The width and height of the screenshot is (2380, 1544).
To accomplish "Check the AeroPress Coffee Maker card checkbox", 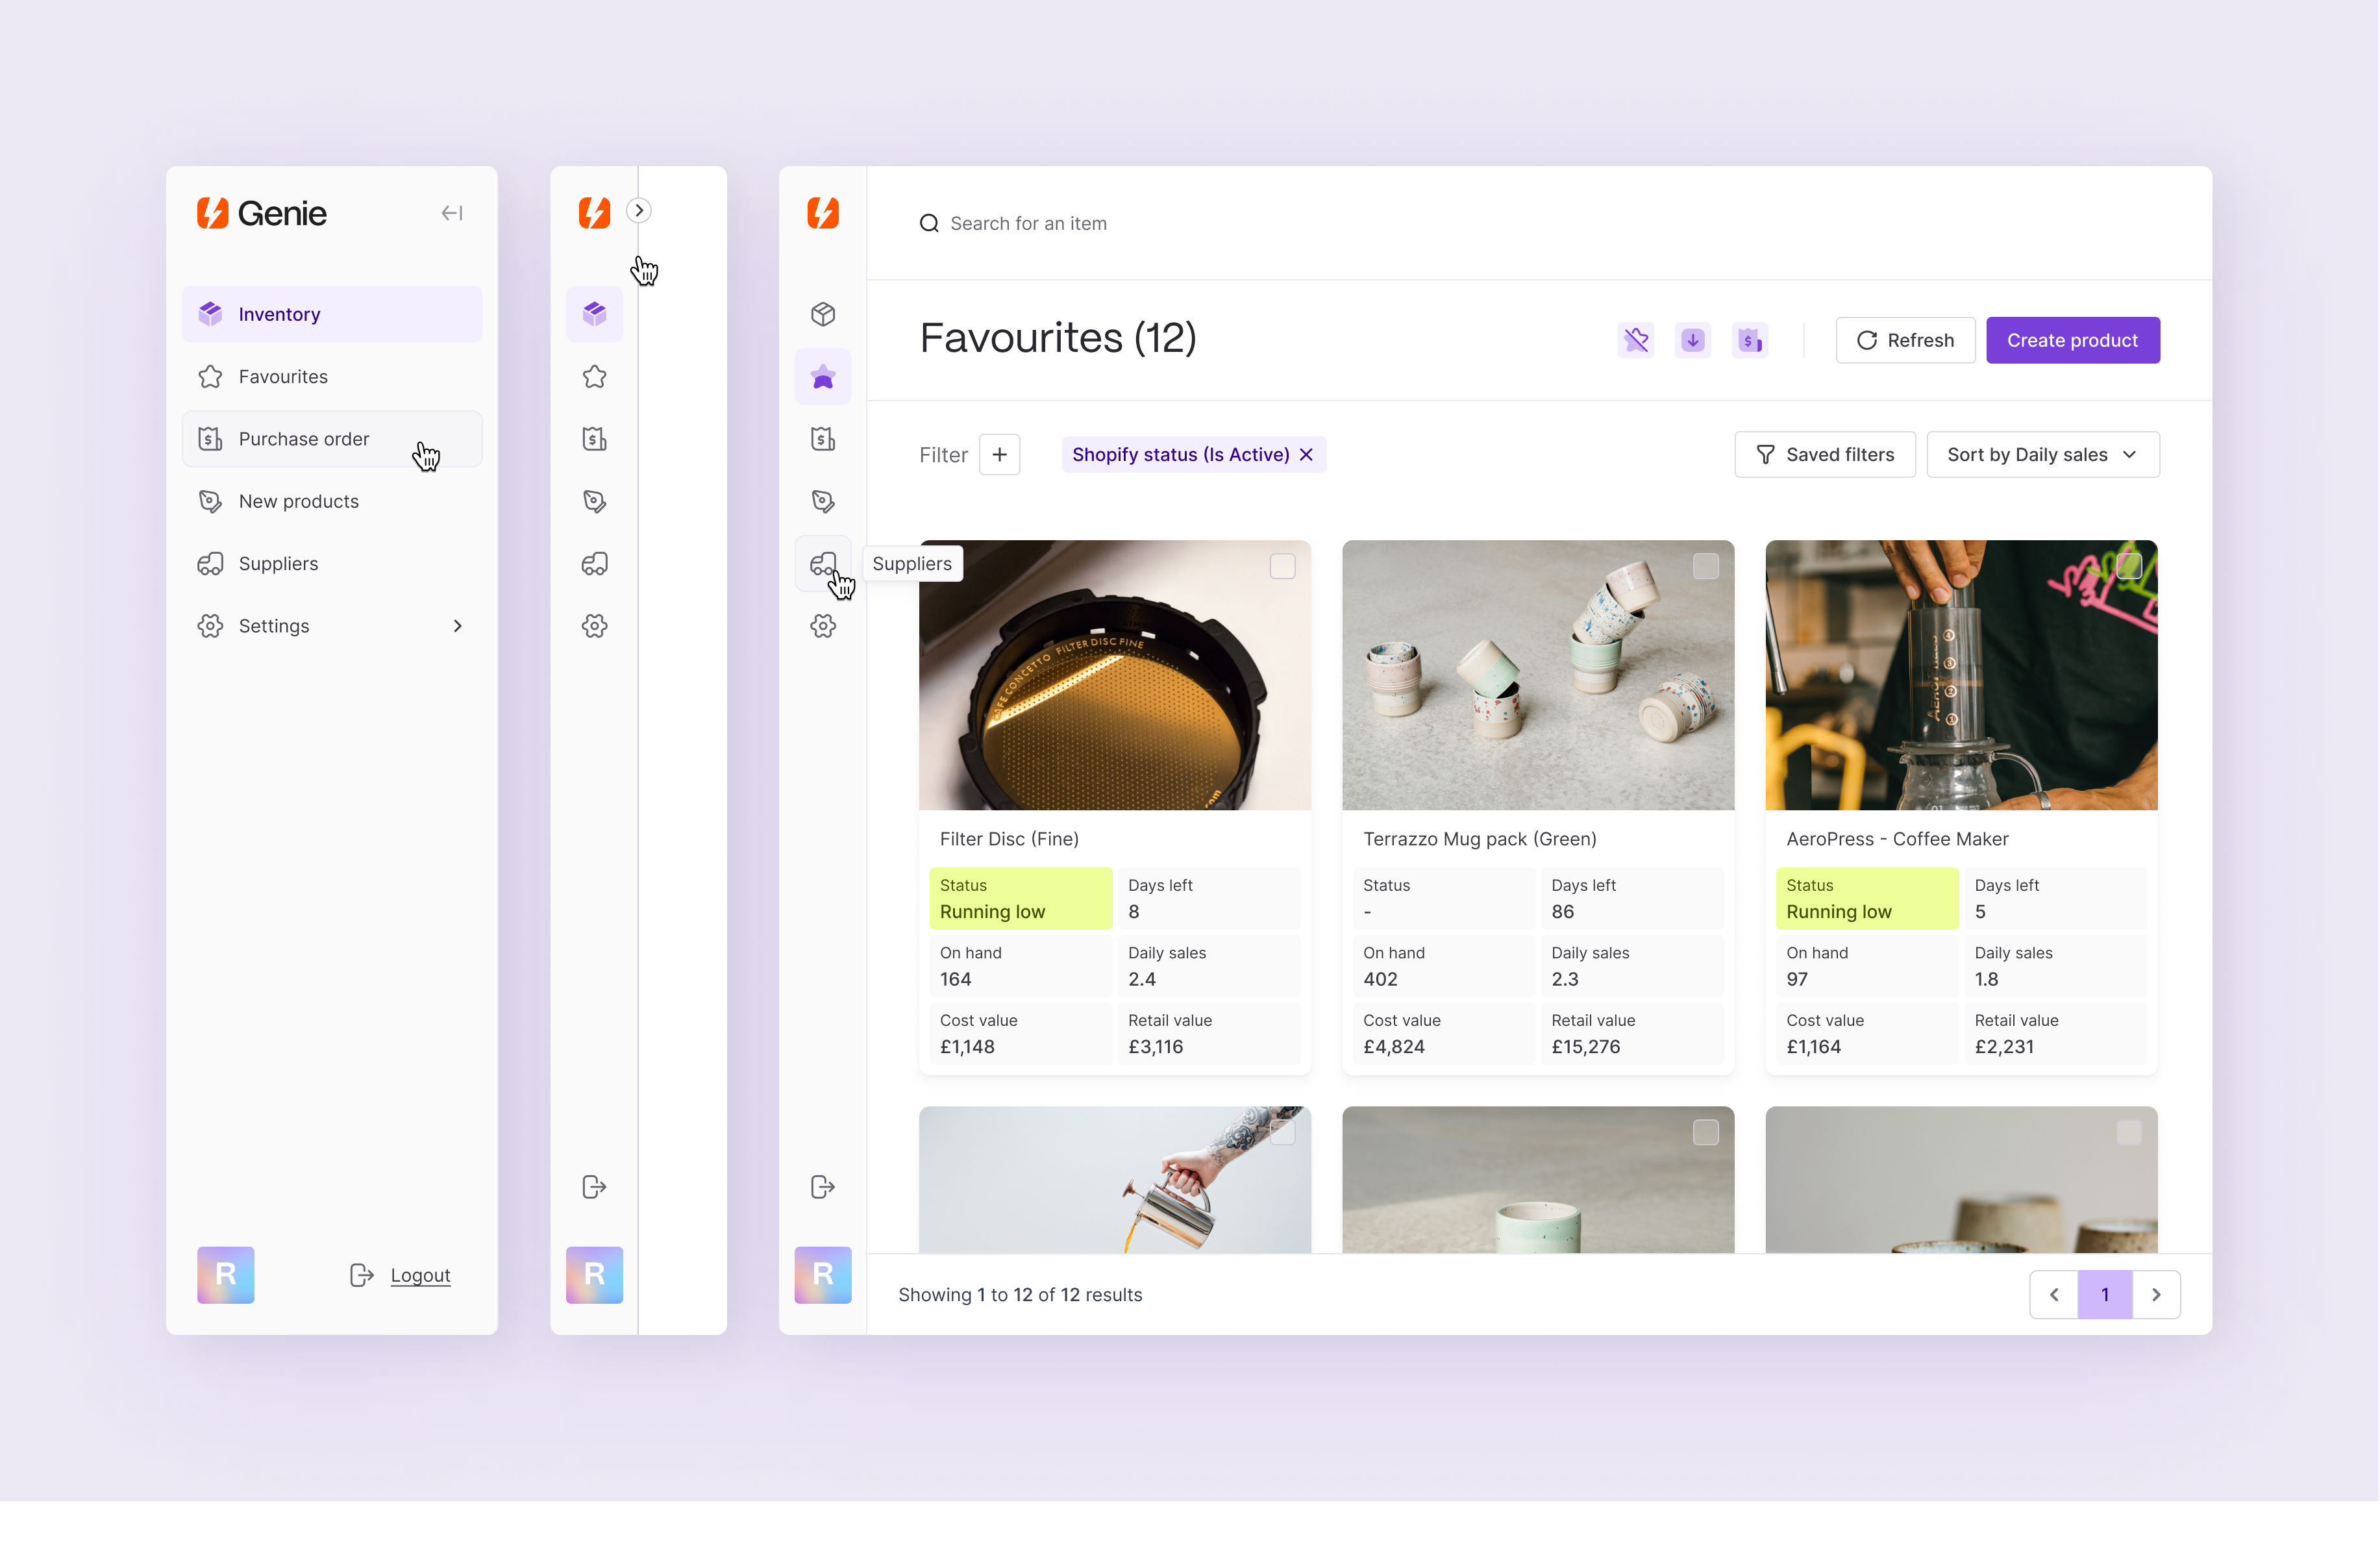I will pos(2129,566).
